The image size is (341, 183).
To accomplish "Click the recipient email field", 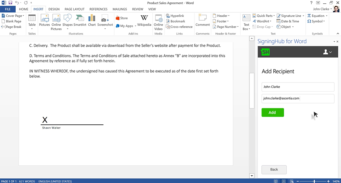I will tap(298, 98).
